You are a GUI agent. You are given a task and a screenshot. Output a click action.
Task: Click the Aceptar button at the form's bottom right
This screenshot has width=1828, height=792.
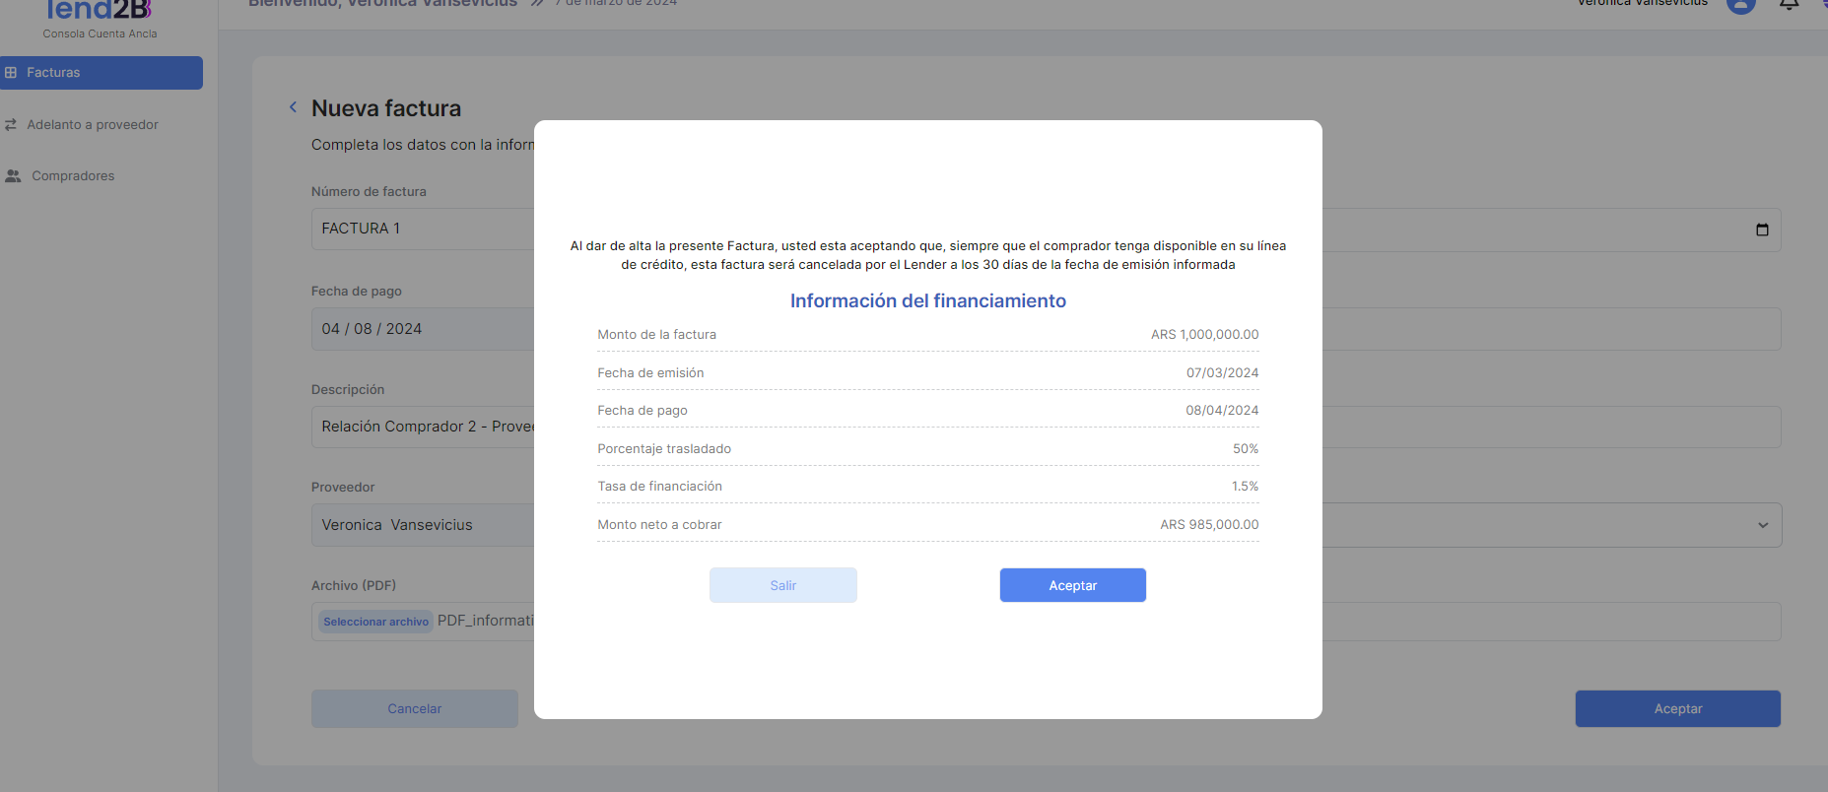(x=1677, y=708)
